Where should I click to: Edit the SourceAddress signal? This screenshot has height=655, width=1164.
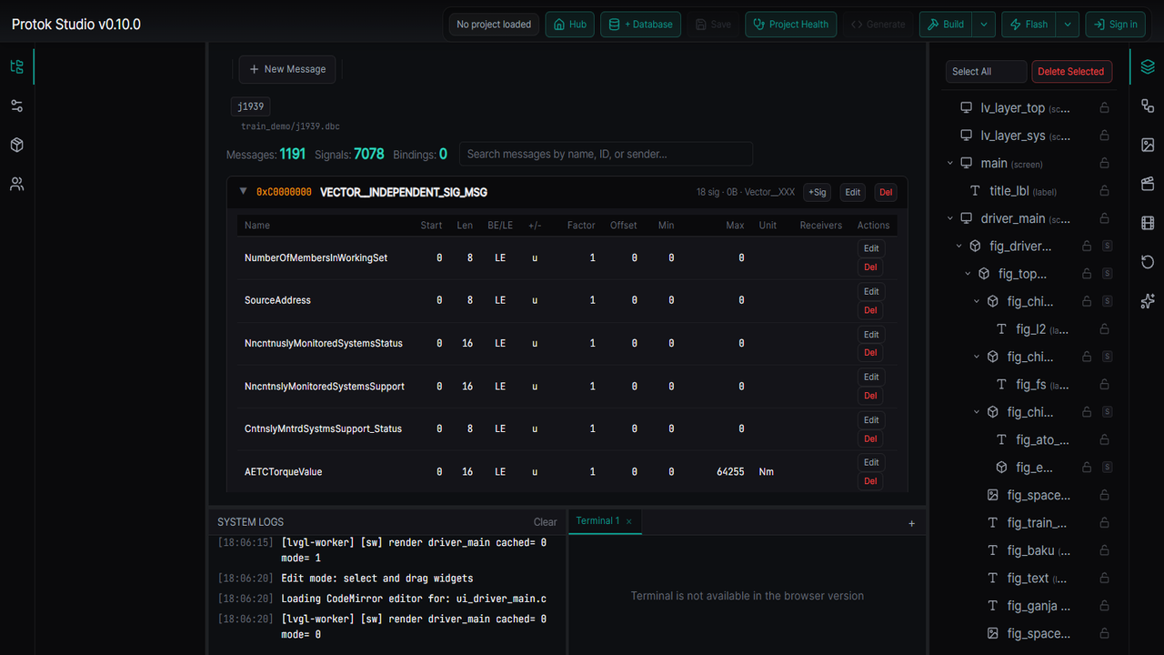pos(871,292)
